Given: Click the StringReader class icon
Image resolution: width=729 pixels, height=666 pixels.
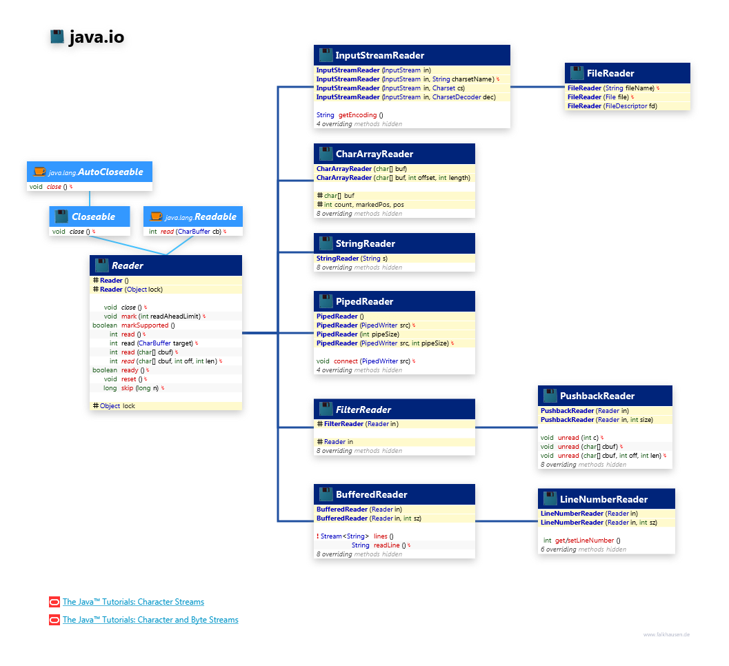Looking at the screenshot, I should click(326, 243).
